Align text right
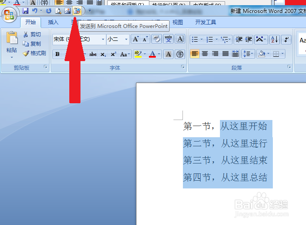 coord(215,54)
